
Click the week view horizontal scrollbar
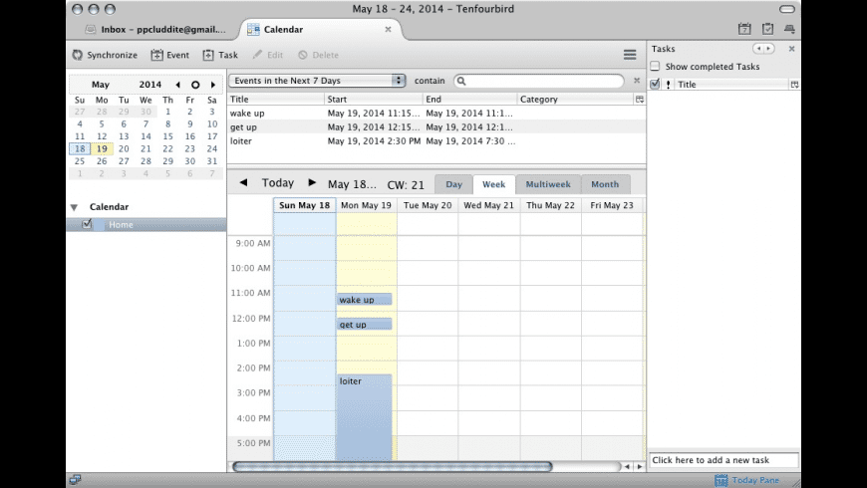tap(392, 466)
